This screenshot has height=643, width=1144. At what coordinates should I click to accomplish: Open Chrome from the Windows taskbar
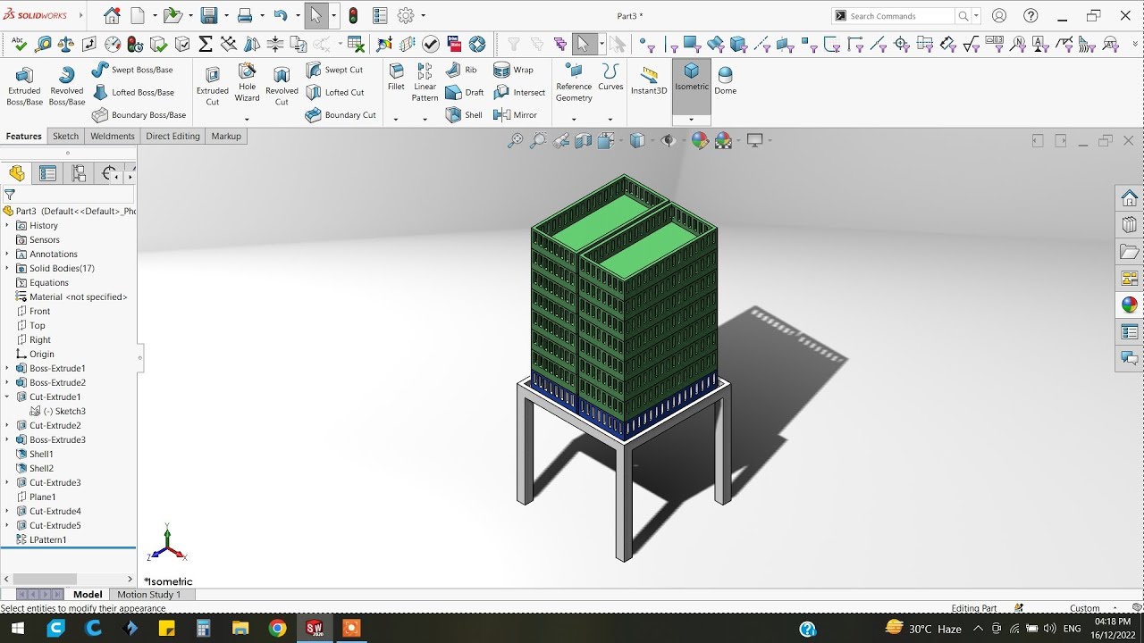(x=278, y=629)
